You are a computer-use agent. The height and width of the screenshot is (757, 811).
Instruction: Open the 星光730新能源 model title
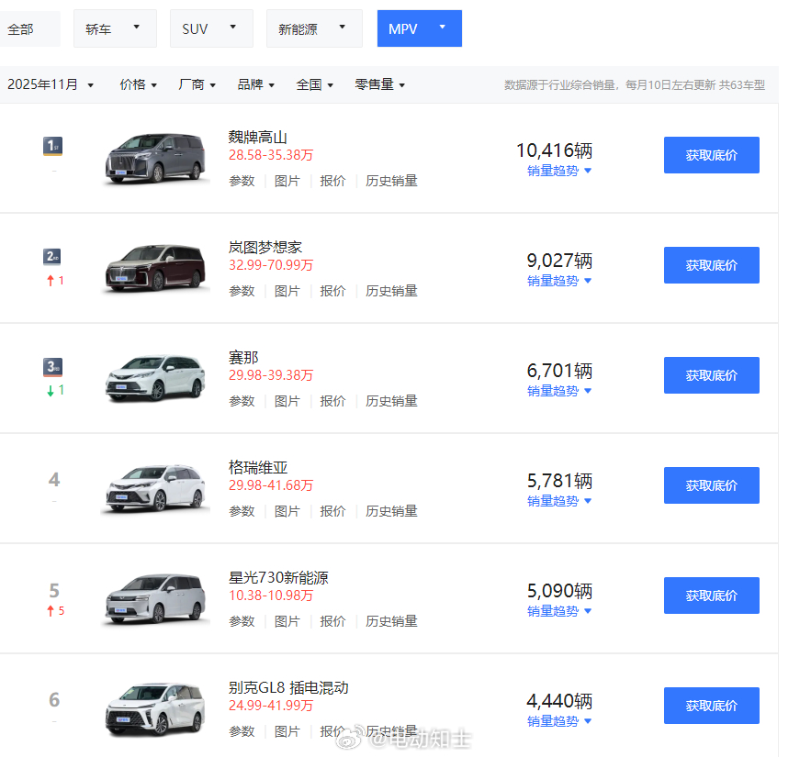point(278,577)
